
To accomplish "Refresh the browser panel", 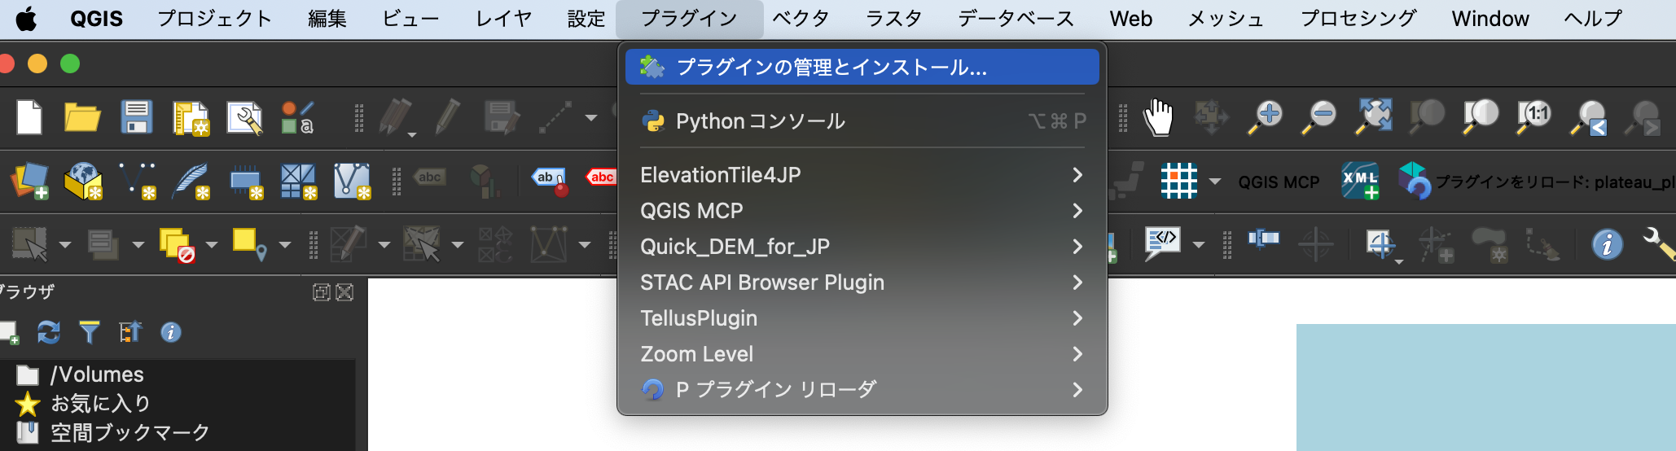I will 49,332.
